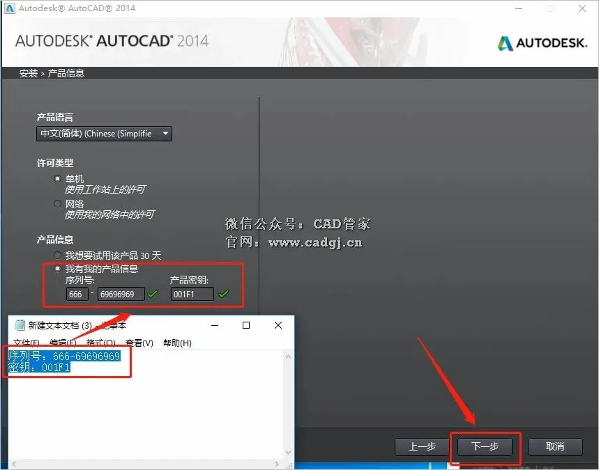Click Notepad horizontal scrollbar left arrow
599x470 pixels.
(x=14, y=464)
